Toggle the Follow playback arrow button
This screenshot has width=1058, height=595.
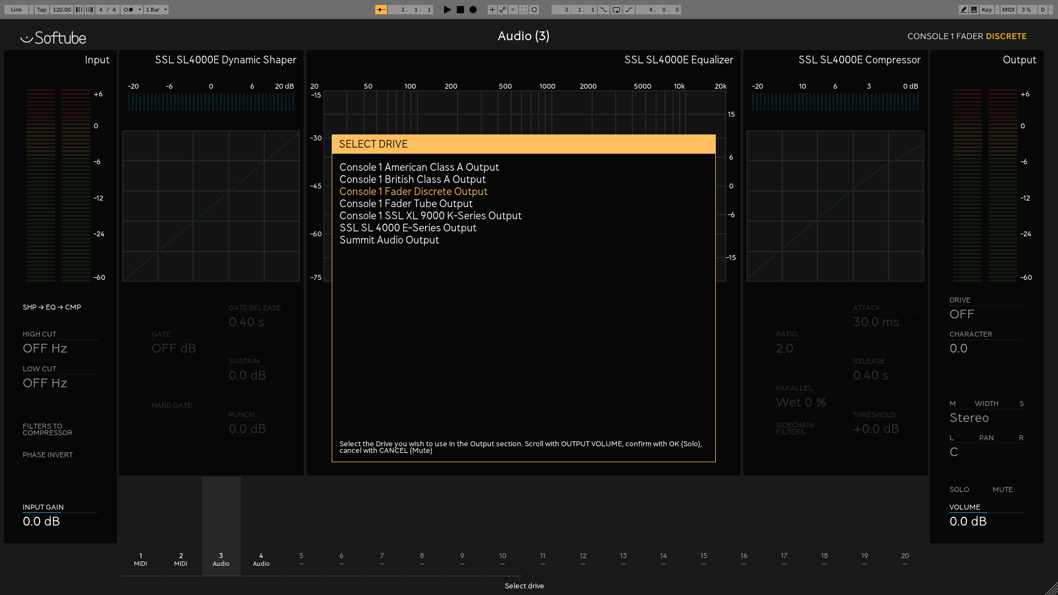click(381, 9)
